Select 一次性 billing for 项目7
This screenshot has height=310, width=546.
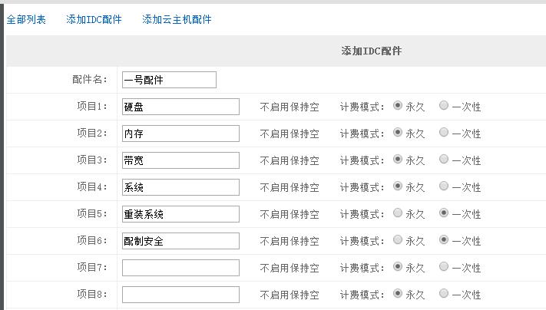(x=444, y=267)
